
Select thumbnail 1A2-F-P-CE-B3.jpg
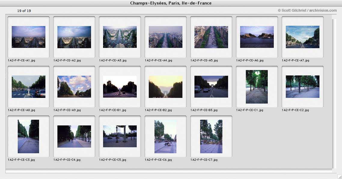(211, 87)
